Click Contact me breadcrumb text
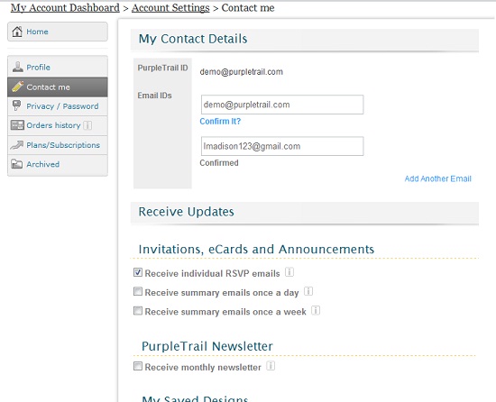496x402 pixels. coord(248,7)
